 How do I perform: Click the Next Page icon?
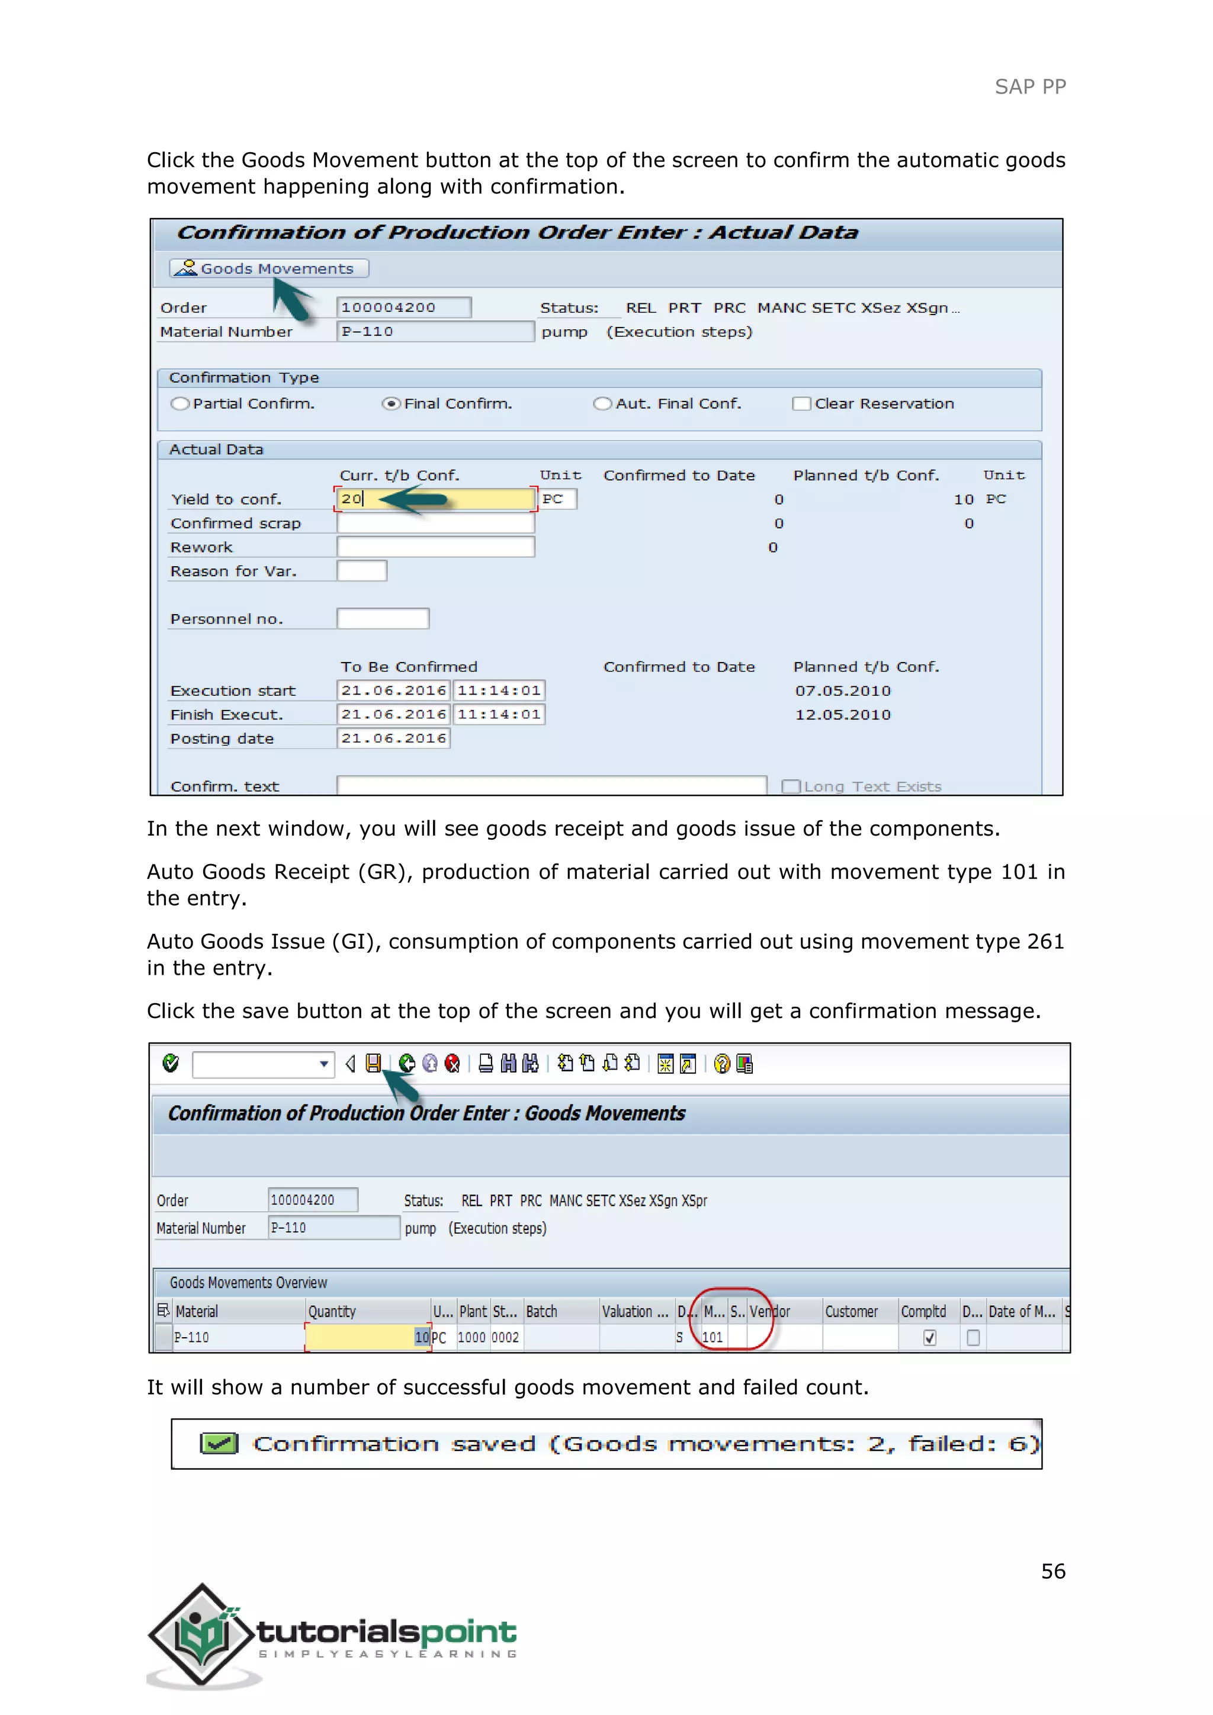click(610, 1063)
